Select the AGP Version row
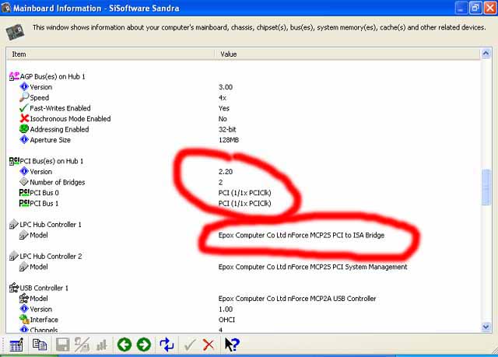The height and width of the screenshot is (357, 498). point(243,87)
